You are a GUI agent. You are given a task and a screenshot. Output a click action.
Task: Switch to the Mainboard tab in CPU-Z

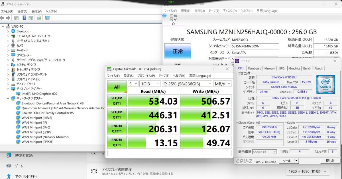coord(255,68)
